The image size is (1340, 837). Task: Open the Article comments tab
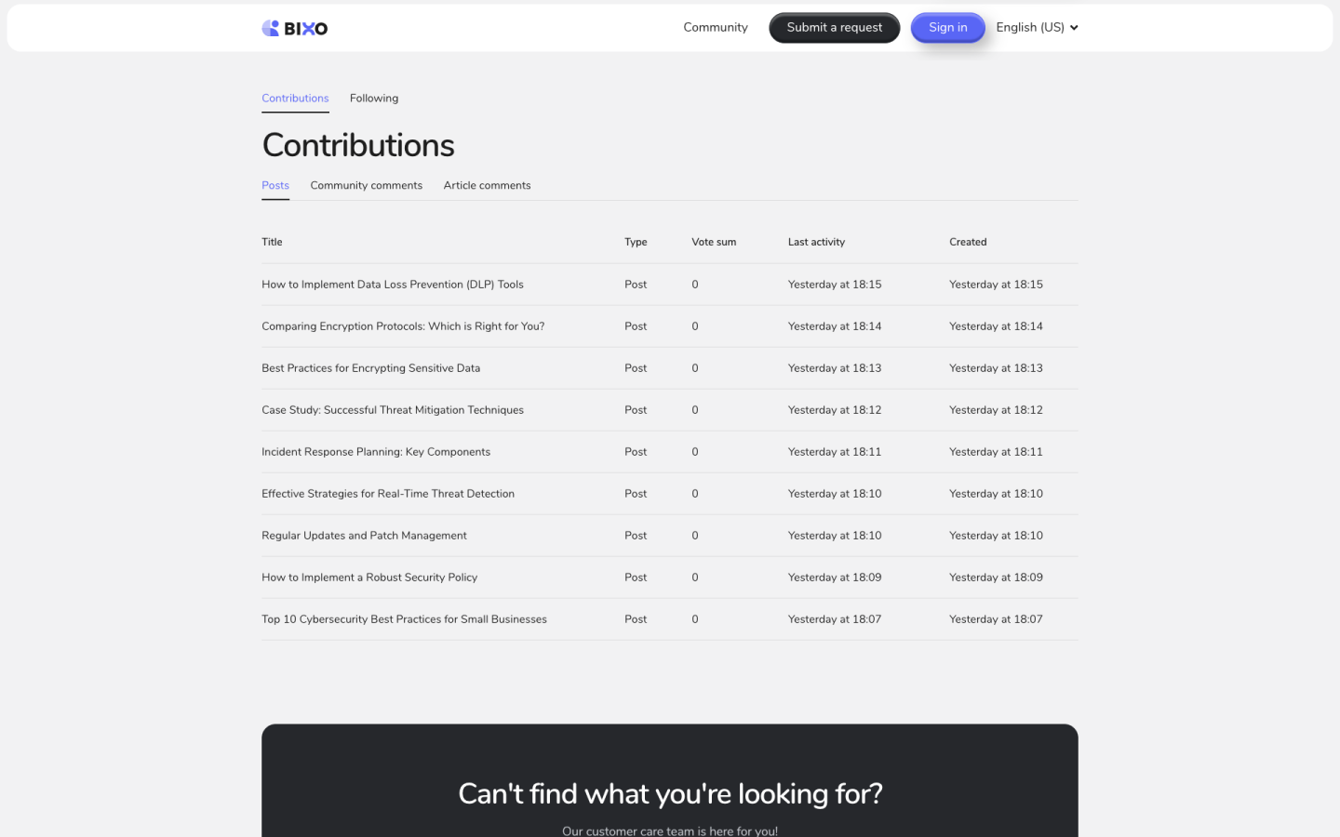pos(487,186)
